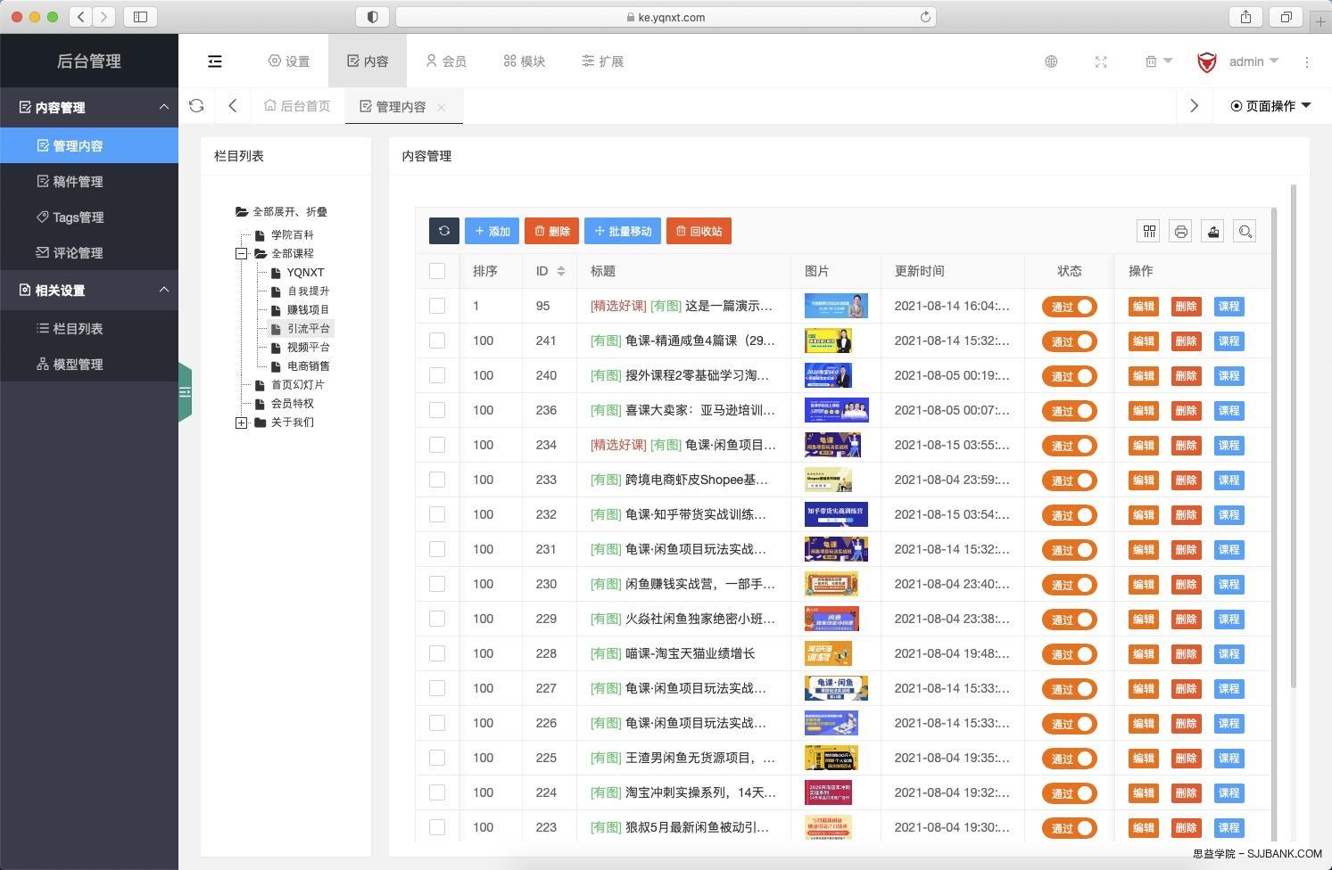The height and width of the screenshot is (870, 1332).
Task: Open the 页面操作 dropdown
Action: [1270, 106]
